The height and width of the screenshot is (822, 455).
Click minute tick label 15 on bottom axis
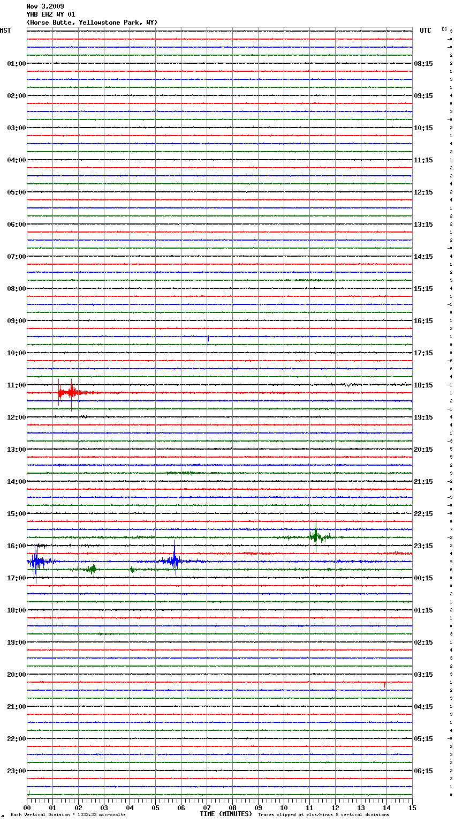(412, 808)
